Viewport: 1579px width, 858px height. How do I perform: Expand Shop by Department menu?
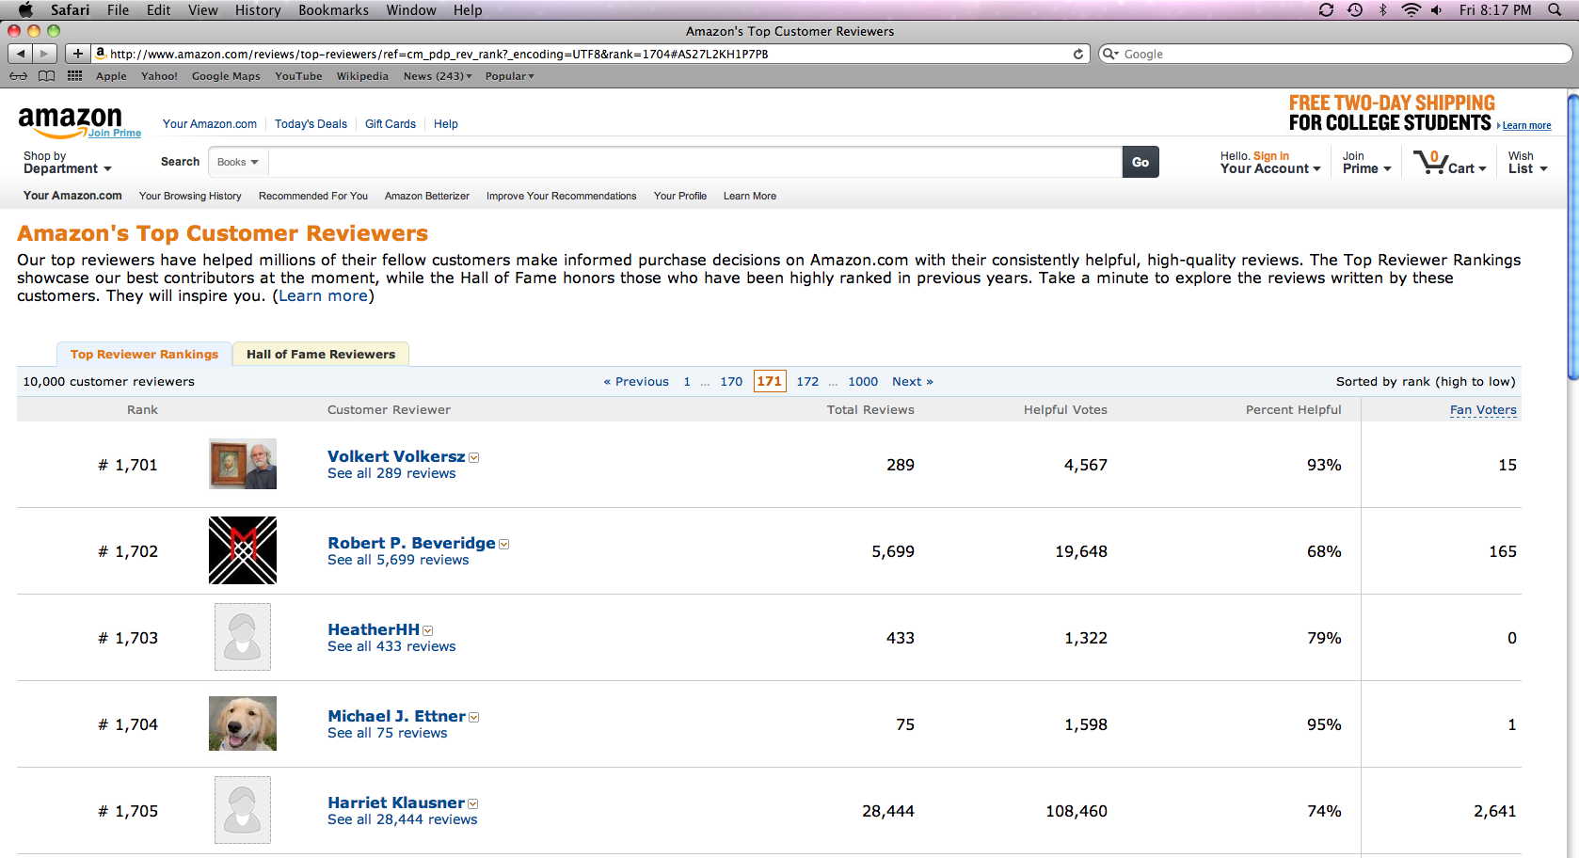(67, 162)
